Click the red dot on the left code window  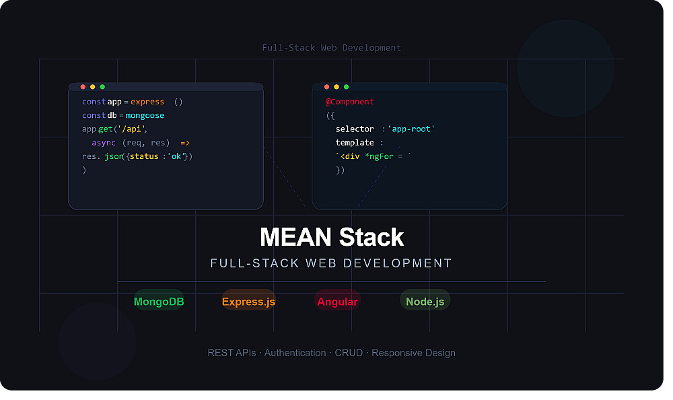point(83,87)
